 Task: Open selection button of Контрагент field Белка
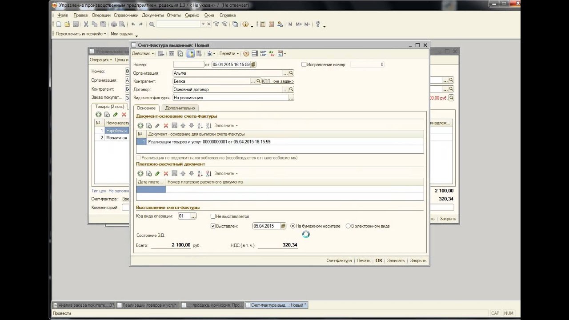click(253, 81)
